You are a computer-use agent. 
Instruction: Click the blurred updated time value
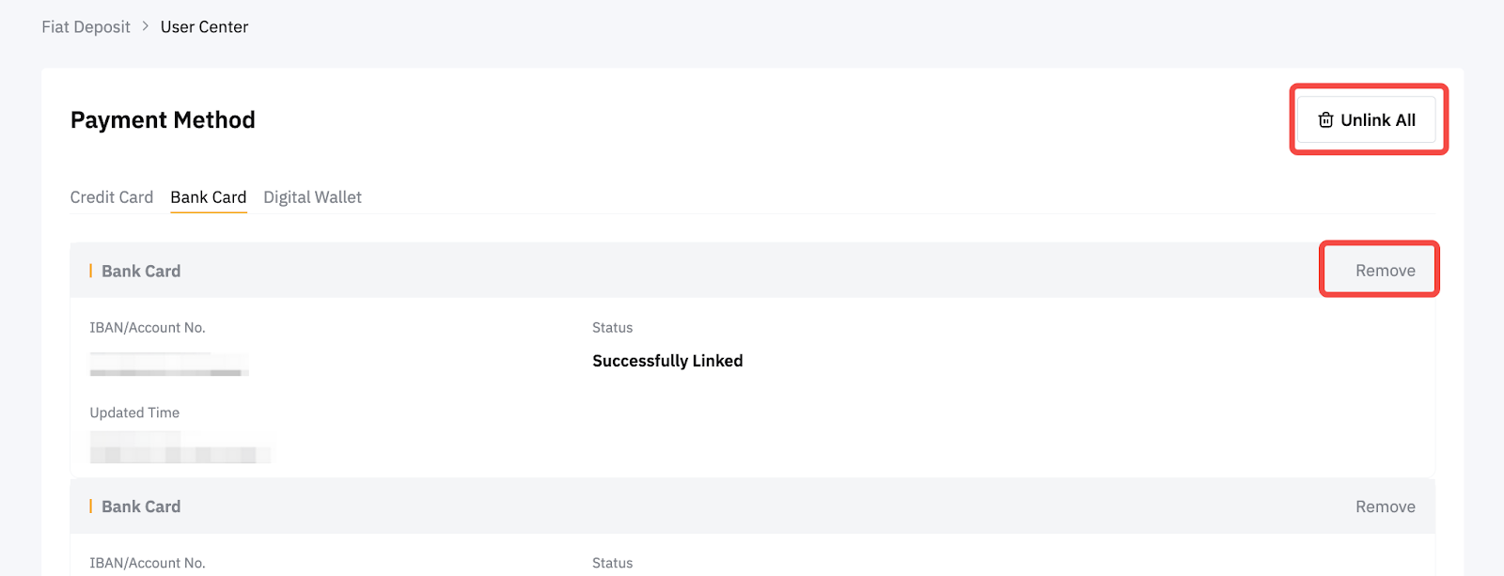click(x=179, y=447)
